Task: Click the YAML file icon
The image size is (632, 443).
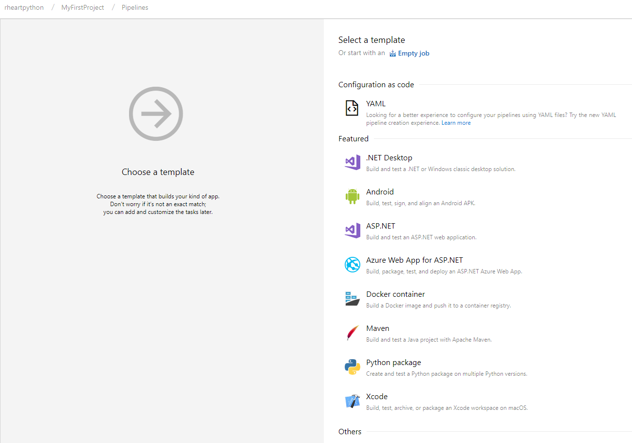Action: point(352,108)
